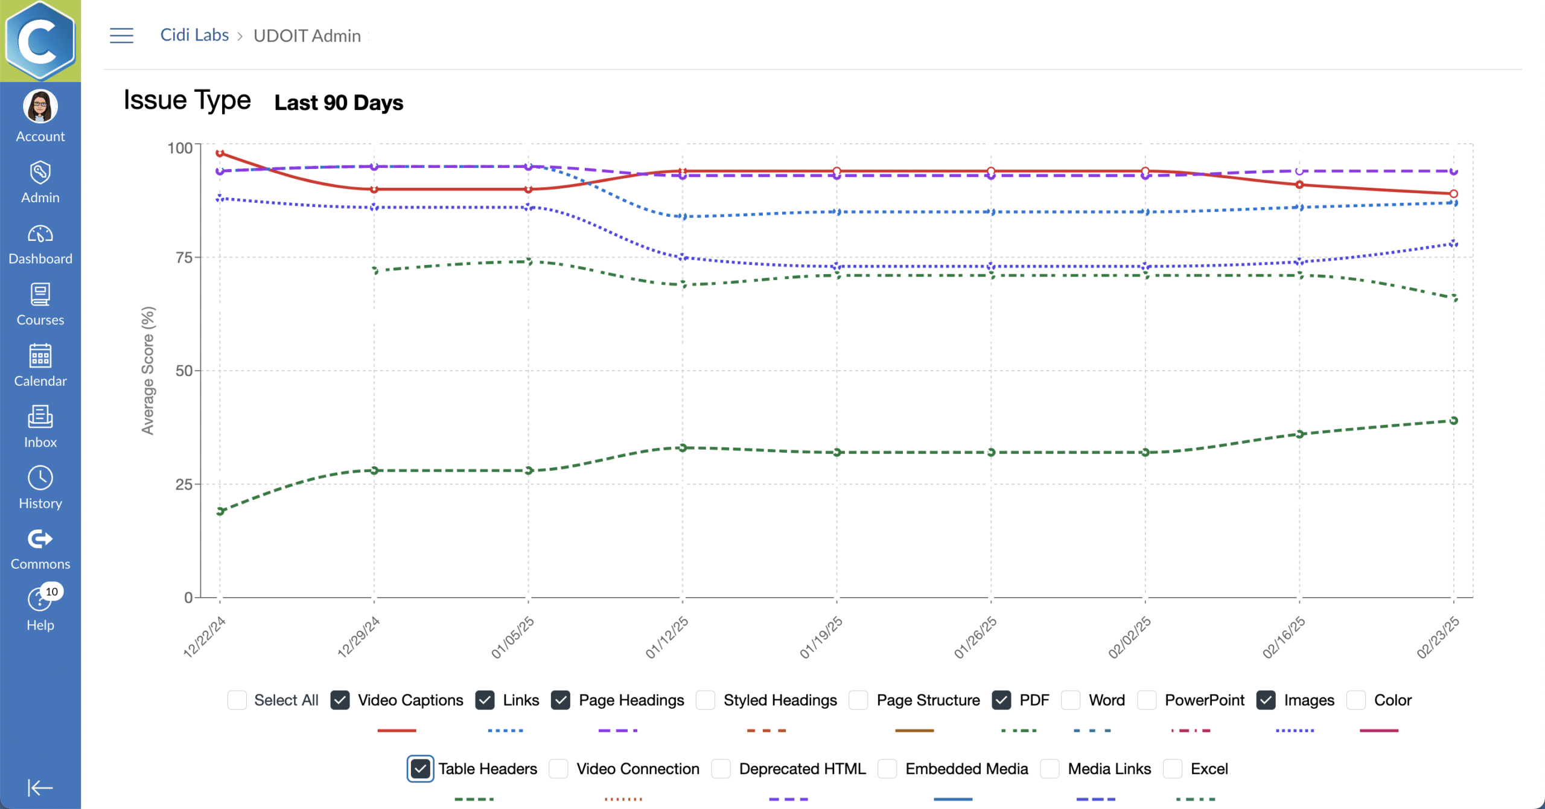Image resolution: width=1545 pixels, height=809 pixels.
Task: Uncheck the Table Headers checkbox
Action: pos(420,769)
